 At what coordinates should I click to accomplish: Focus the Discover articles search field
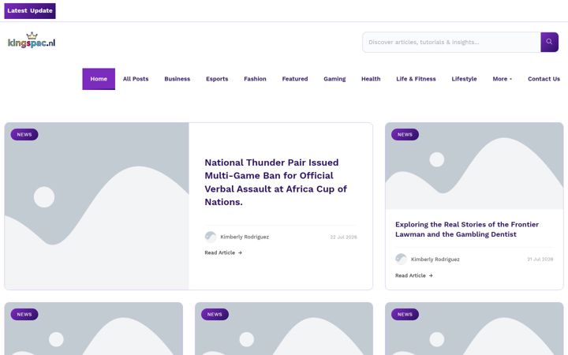[451, 42]
